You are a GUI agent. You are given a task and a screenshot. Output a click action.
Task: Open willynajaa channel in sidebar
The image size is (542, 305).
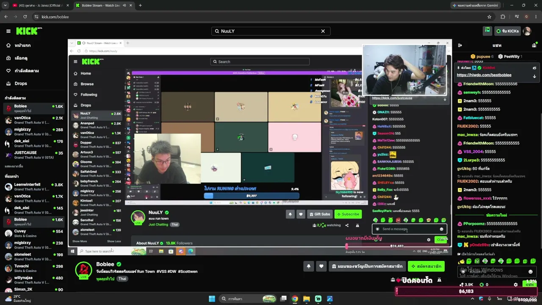click(x=34, y=280)
